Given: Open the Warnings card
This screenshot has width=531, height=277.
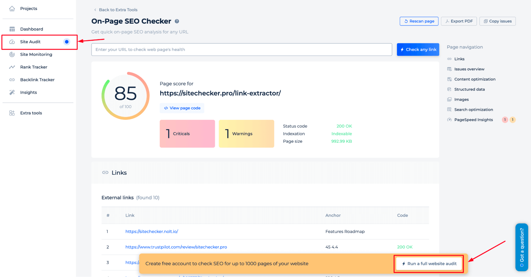Looking at the screenshot, I should click(x=247, y=134).
